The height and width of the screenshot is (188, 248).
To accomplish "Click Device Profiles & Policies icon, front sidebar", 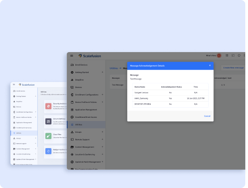I will click(x=72, y=102).
